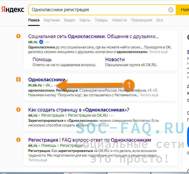Viewport: 189px width, 174px height.
Task: Focus the search field containing Одноклассники регистрация
Action: 102,10
